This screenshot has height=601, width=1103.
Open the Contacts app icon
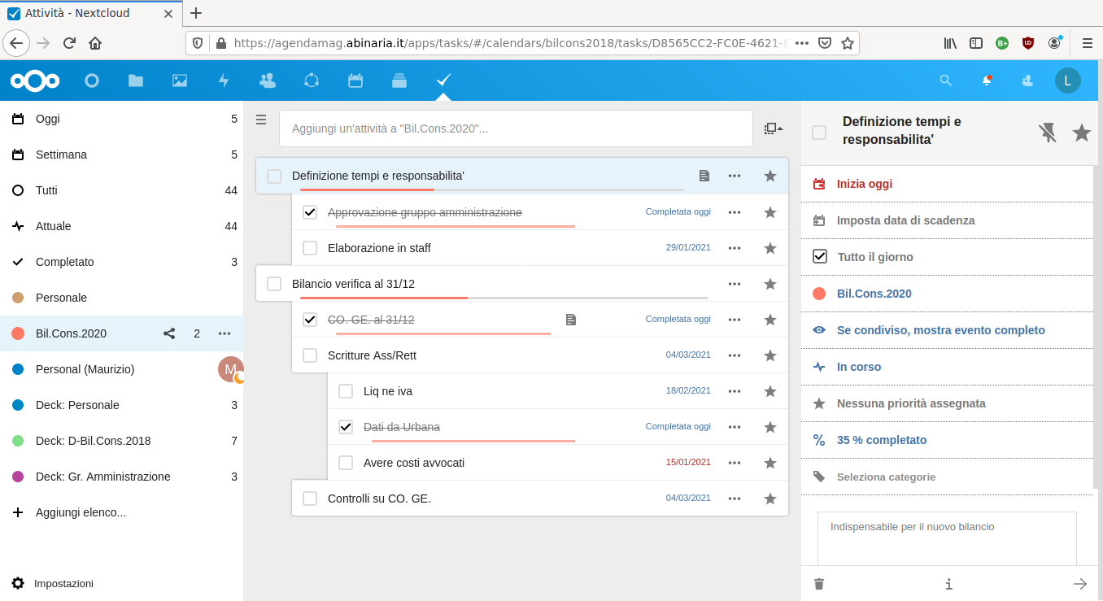pyautogui.click(x=268, y=81)
